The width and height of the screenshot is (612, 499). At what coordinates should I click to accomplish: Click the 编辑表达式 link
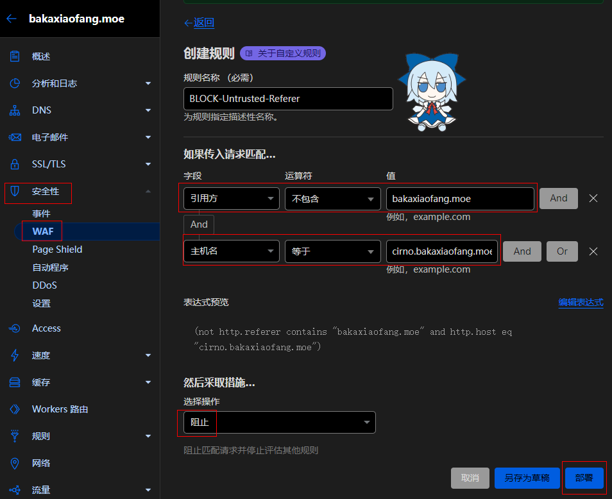(581, 303)
